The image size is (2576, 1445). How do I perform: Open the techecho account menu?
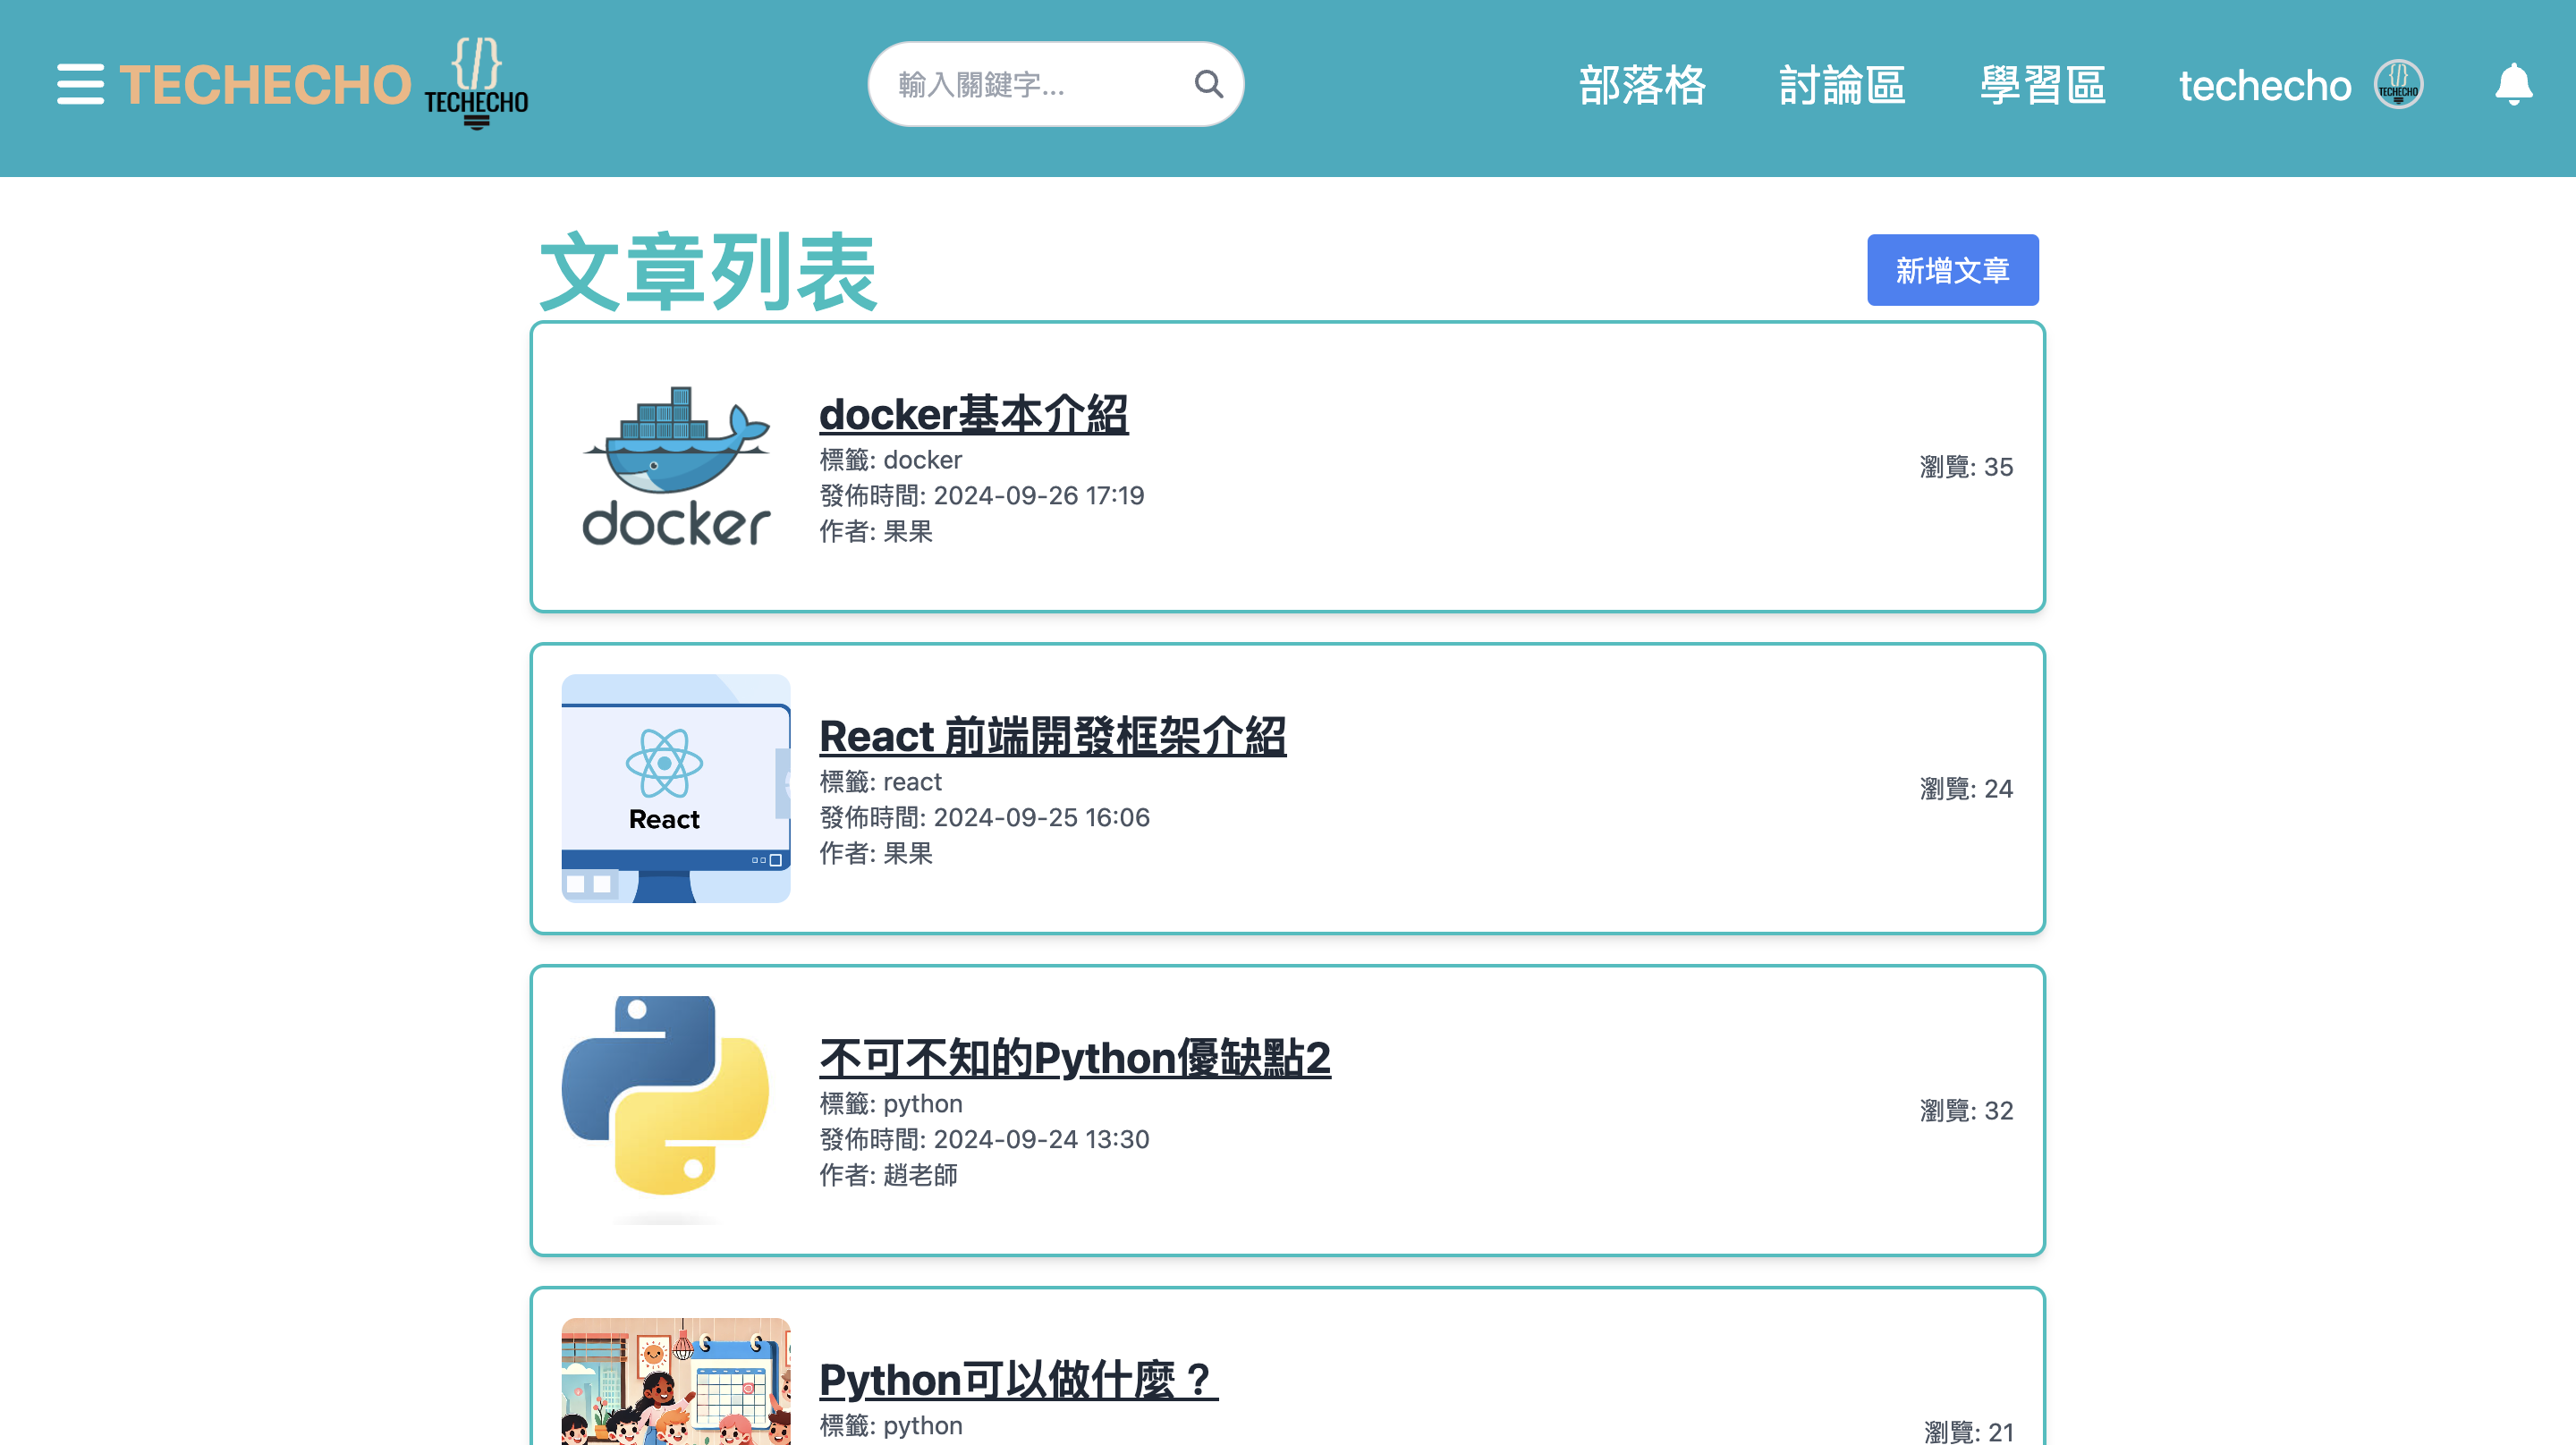point(2265,85)
